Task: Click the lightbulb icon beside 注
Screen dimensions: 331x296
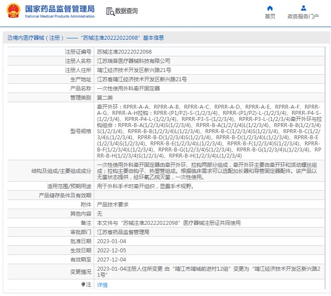Action: click(83, 284)
